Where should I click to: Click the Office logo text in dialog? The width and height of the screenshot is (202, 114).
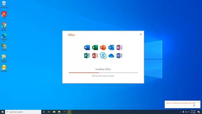[x=71, y=35]
